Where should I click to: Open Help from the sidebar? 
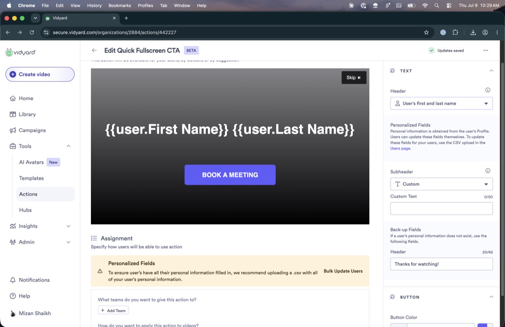(20, 296)
